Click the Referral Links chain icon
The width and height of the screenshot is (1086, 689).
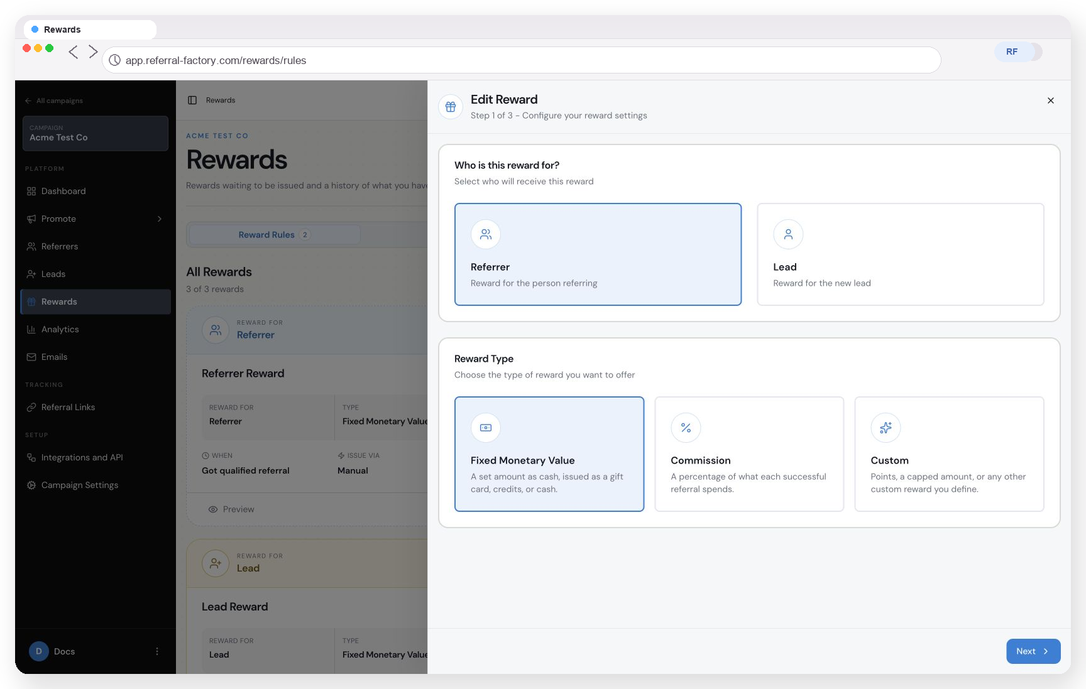[31, 407]
